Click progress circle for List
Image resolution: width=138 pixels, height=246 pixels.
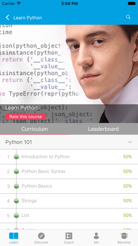[x=16, y=215]
